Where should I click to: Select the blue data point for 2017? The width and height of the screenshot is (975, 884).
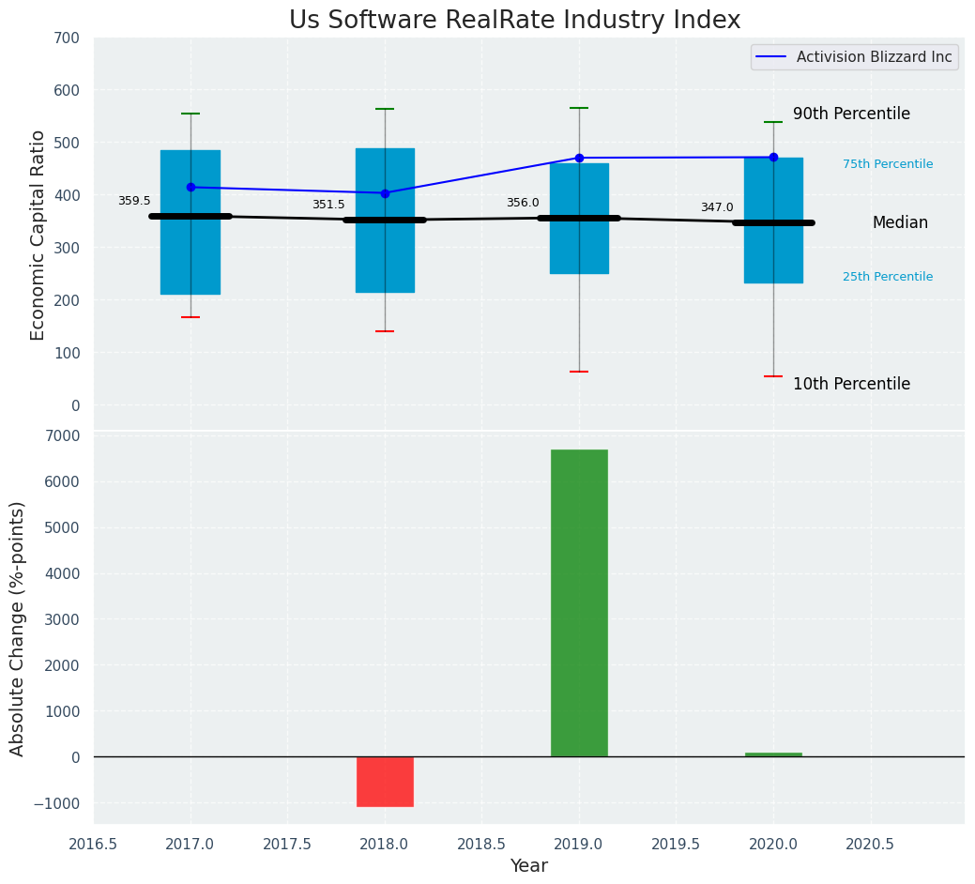coord(190,187)
